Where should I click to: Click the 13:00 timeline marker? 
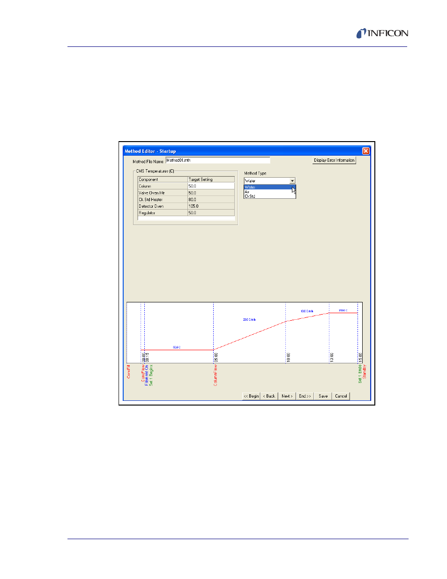[332, 357]
